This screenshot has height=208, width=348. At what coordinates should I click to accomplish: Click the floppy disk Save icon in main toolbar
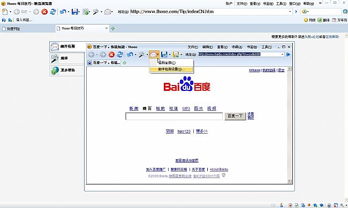74,12
